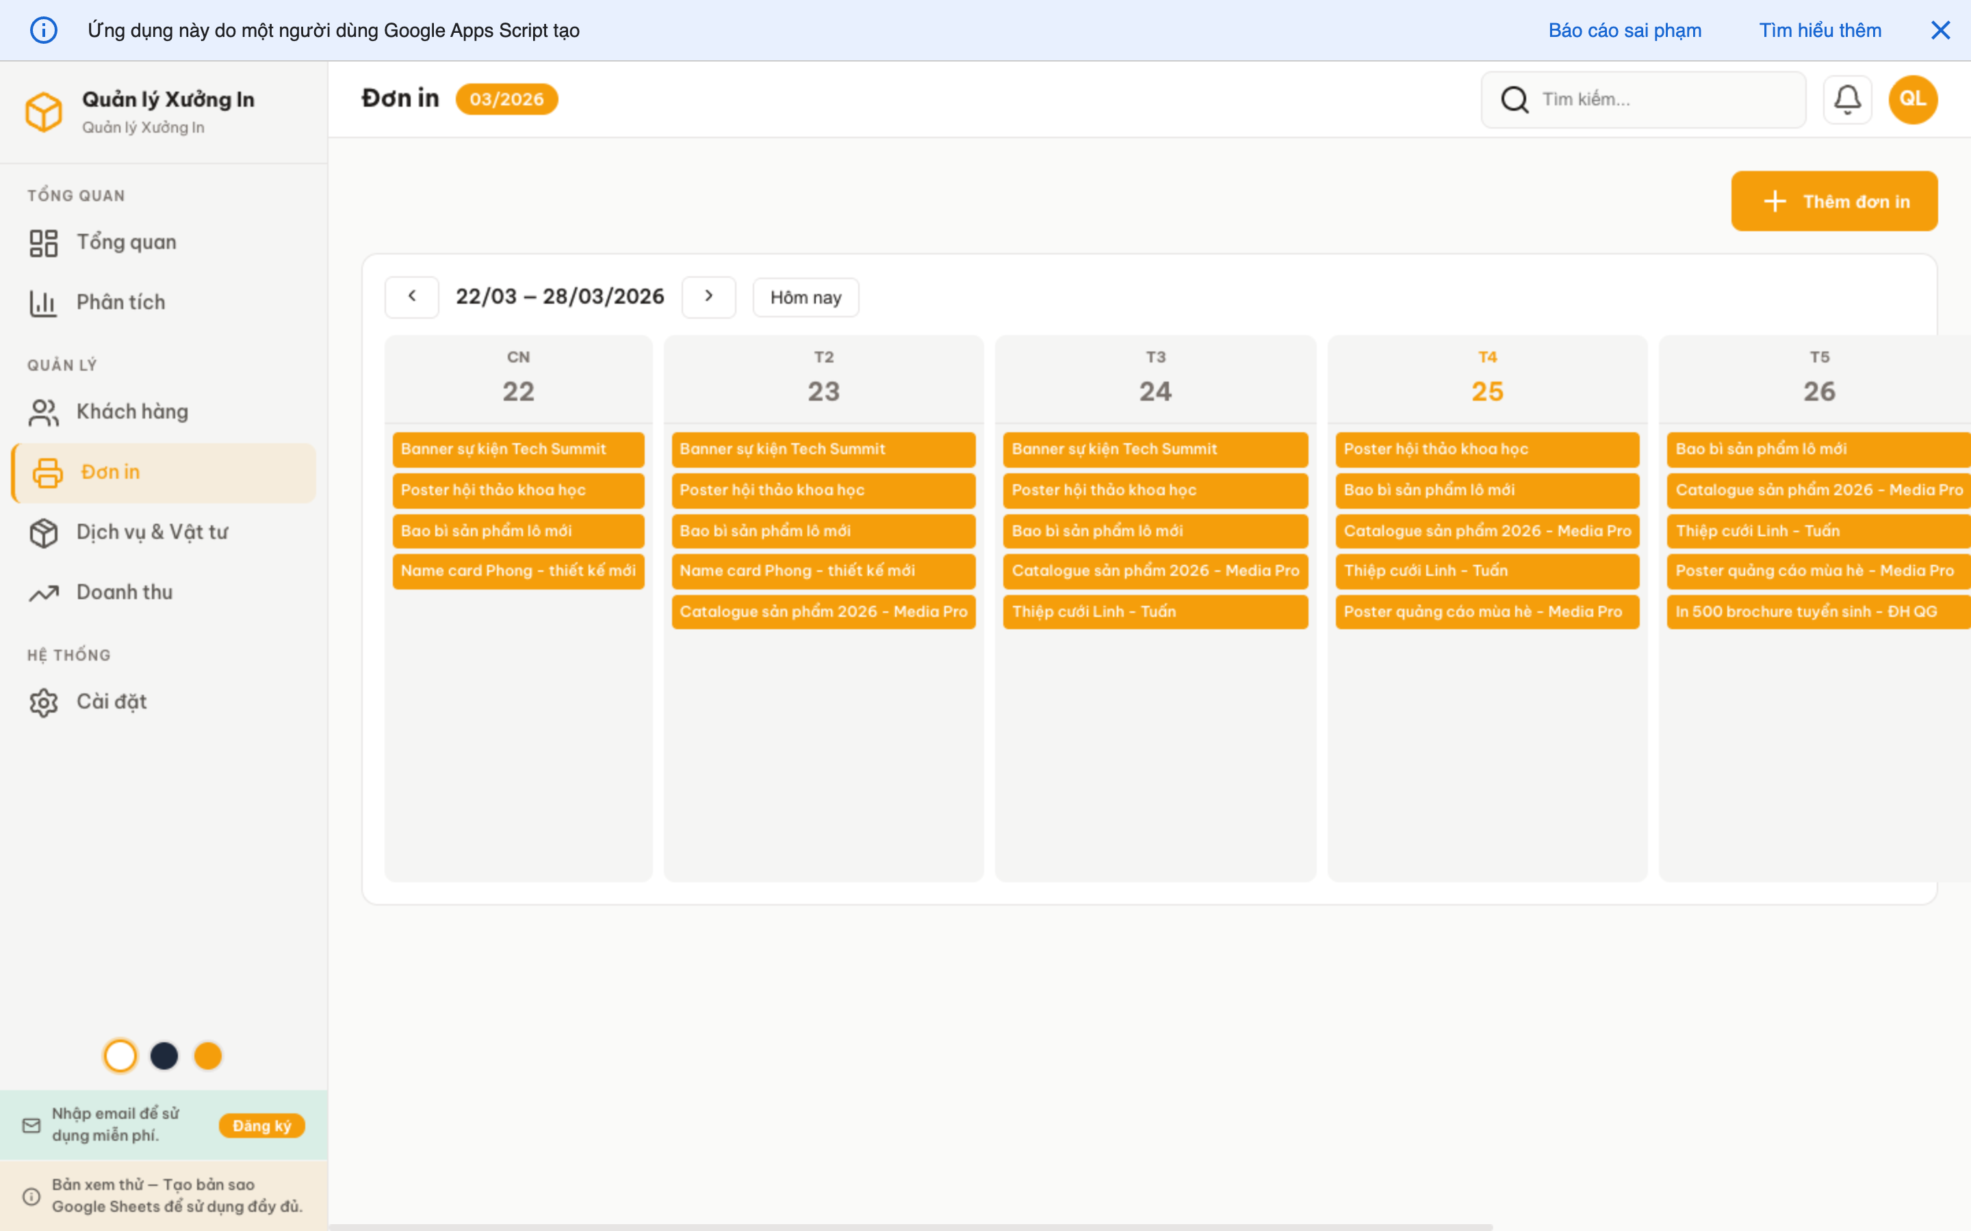Click the Tìm kiếm search field
Screen dimensions: 1971x1231
pyautogui.click(x=1645, y=98)
